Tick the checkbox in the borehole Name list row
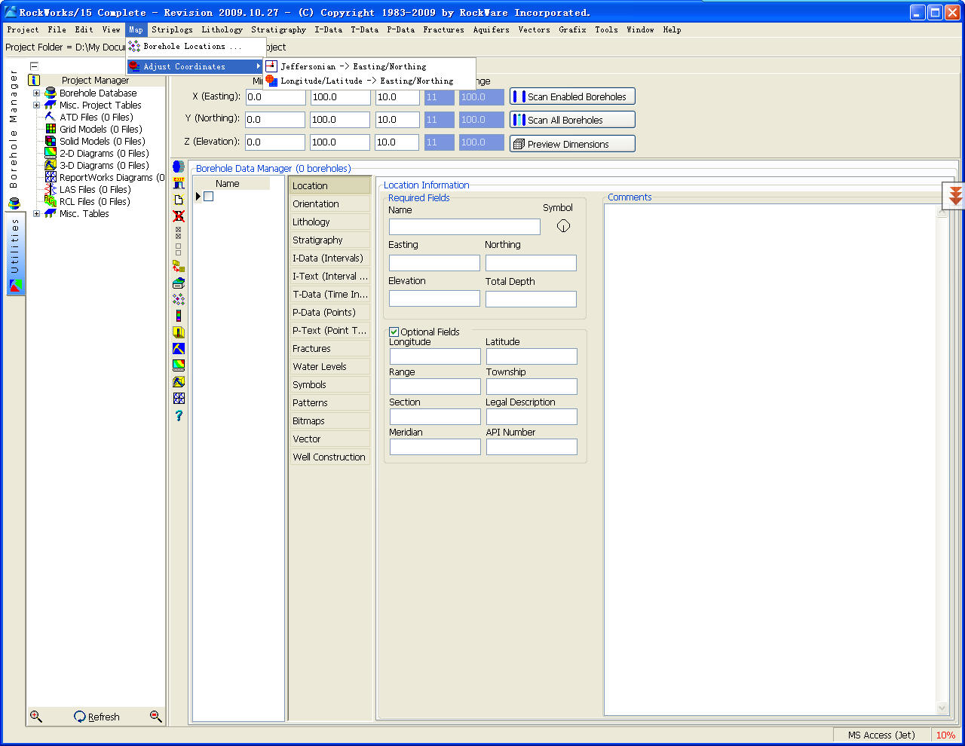The width and height of the screenshot is (965, 746). [x=209, y=197]
